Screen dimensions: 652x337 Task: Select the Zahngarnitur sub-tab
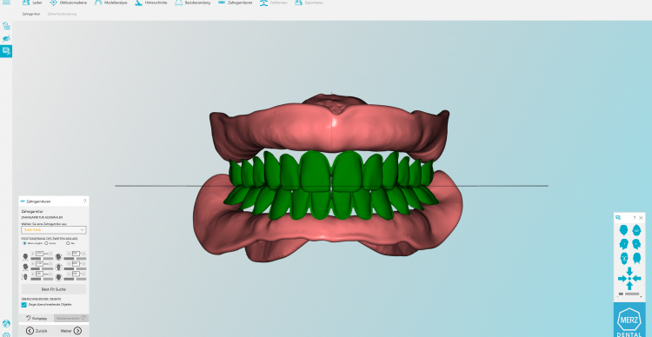point(31,14)
